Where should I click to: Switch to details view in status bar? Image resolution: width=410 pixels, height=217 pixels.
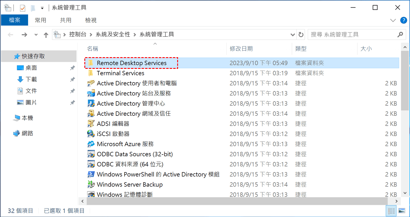(x=391, y=211)
